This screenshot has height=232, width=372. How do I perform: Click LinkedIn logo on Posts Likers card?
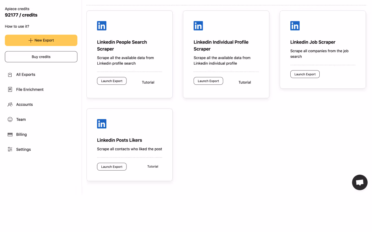(x=102, y=124)
